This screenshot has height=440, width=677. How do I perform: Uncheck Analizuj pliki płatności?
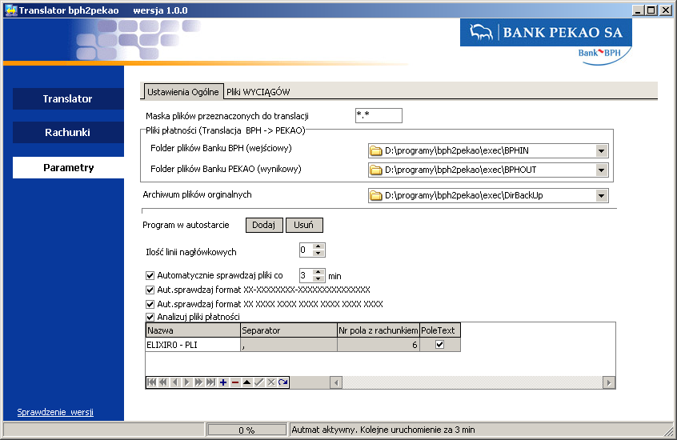click(150, 317)
